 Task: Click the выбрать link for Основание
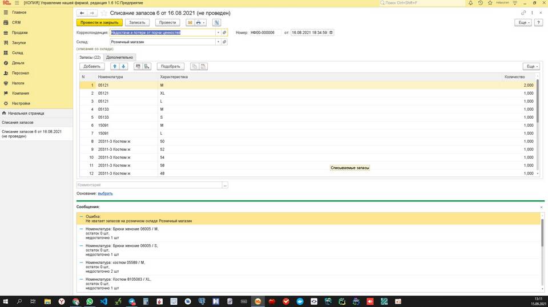click(x=105, y=193)
